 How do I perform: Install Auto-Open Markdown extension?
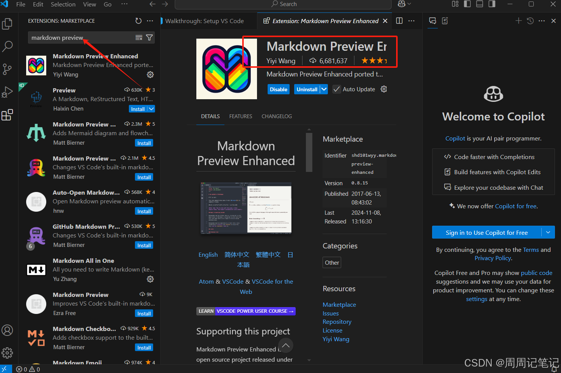pyautogui.click(x=144, y=211)
